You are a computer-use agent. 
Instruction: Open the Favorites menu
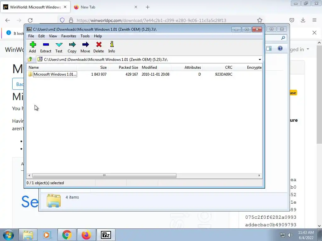coord(69,36)
